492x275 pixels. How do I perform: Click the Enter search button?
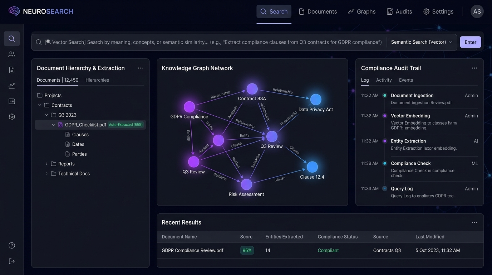click(x=471, y=42)
